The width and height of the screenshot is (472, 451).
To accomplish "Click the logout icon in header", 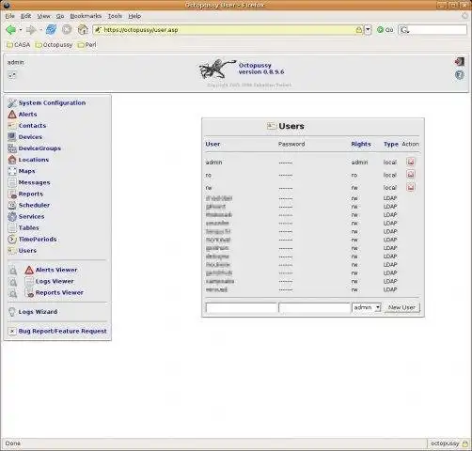I will 460,61.
